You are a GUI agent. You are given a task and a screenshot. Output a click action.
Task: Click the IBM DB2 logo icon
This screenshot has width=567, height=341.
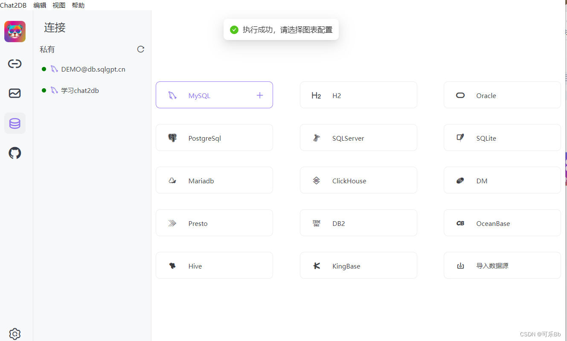coord(316,223)
